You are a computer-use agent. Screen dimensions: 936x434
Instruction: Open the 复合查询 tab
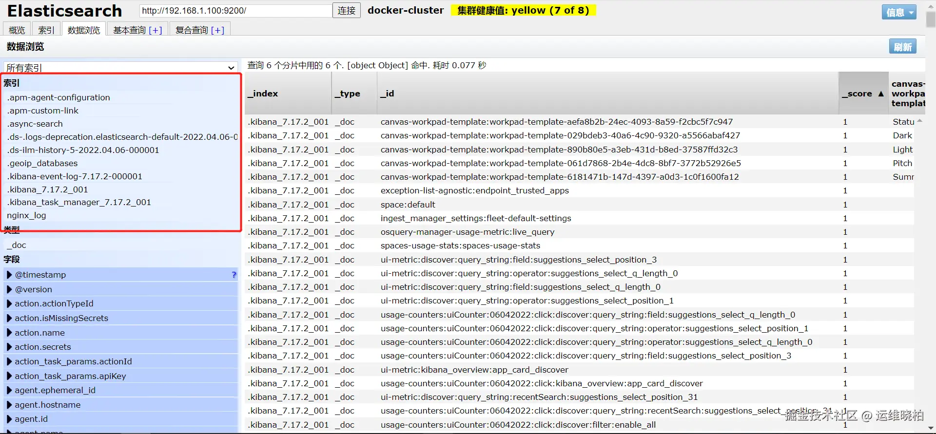coord(192,30)
